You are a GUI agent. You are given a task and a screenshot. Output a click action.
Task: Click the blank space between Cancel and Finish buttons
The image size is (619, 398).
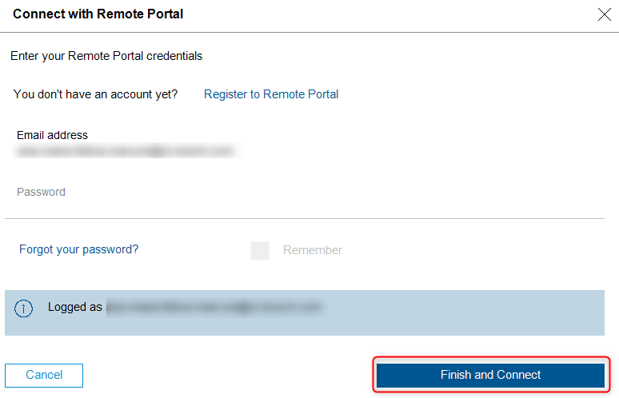228,375
